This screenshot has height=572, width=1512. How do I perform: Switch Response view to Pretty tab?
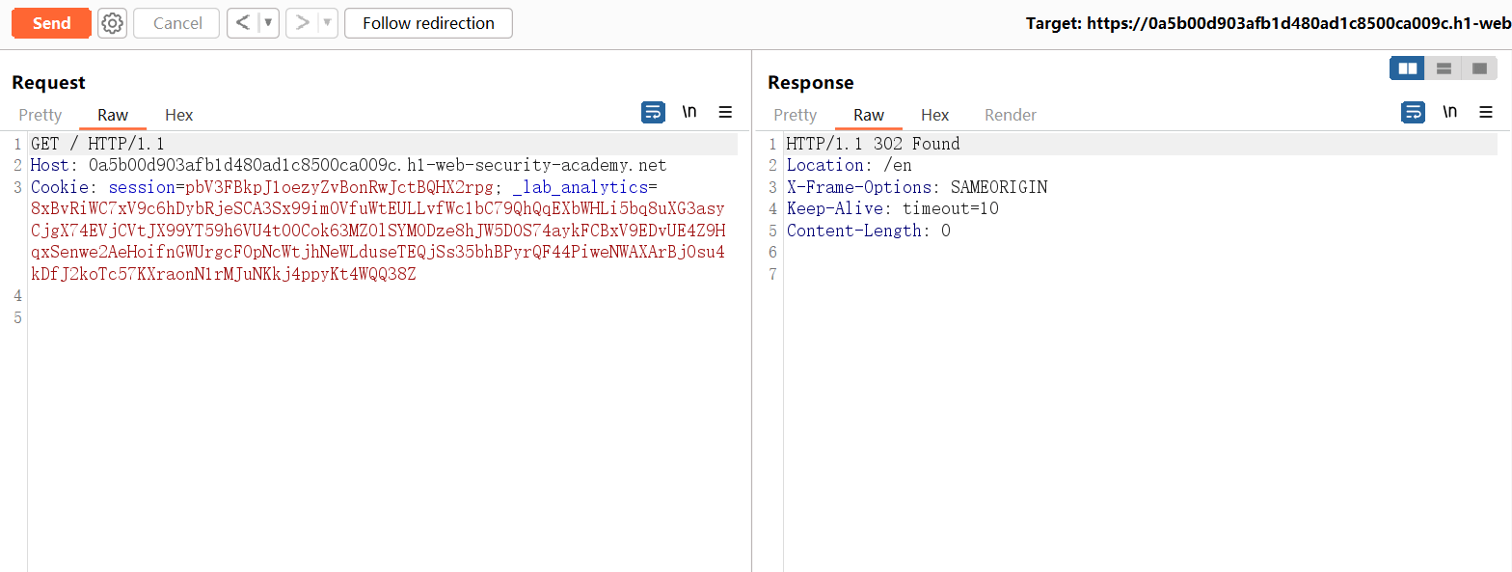point(795,115)
